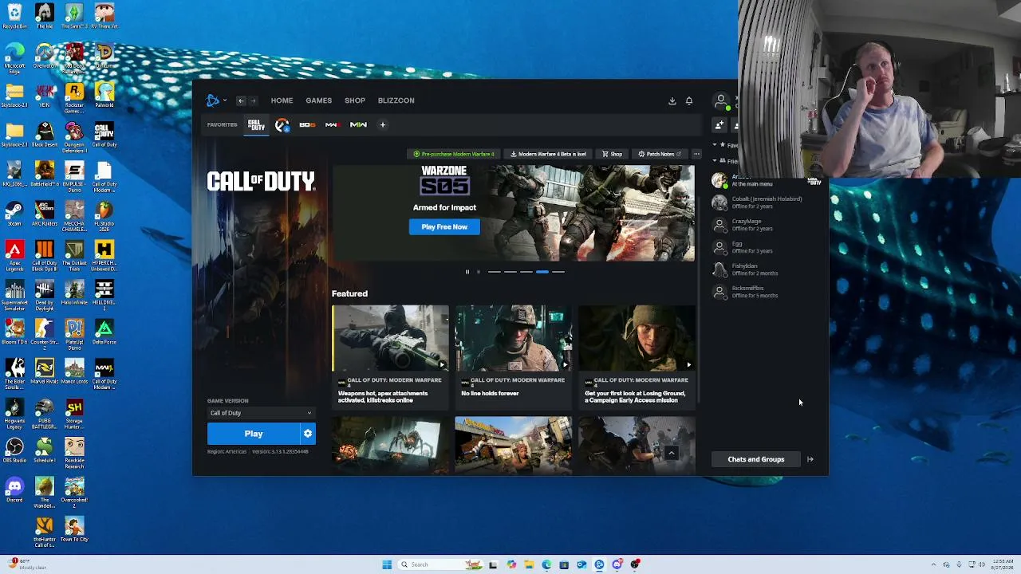Screen dimensions: 1021x574
Task: Select the OBS Studio desktop shortcut
Action: (x=14, y=450)
